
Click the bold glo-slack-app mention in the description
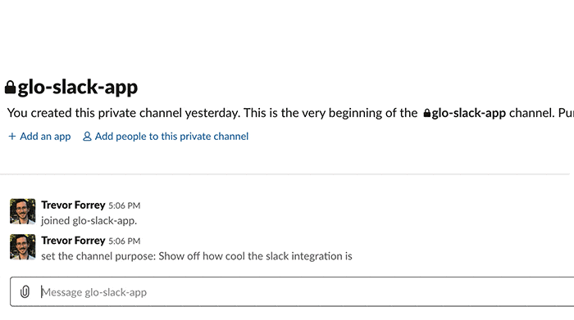468,113
